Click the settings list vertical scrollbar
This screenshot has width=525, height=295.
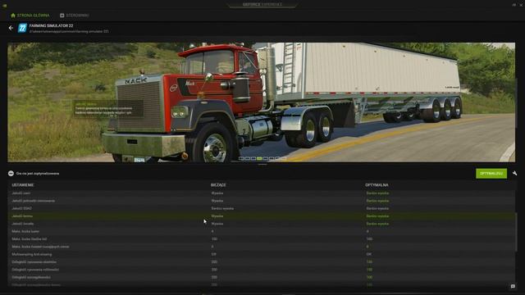(517, 231)
